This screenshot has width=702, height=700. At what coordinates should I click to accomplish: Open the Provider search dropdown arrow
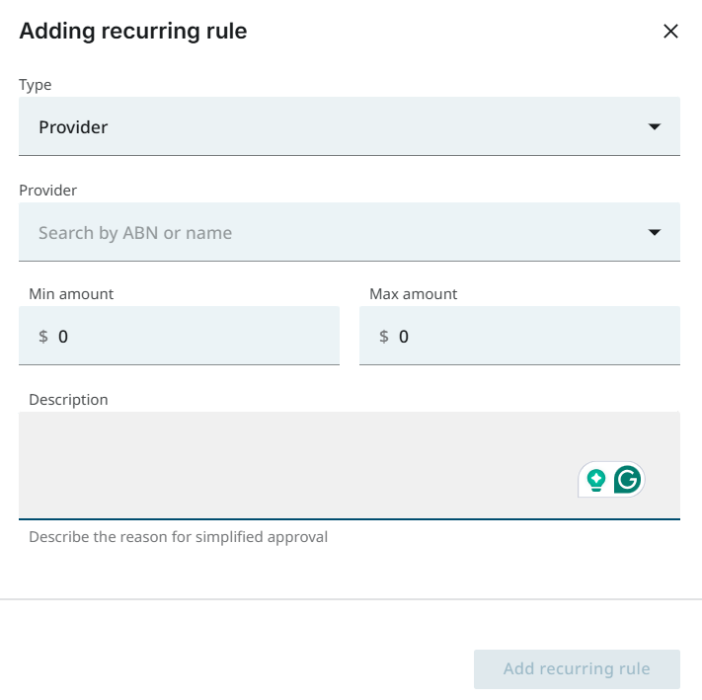point(654,233)
